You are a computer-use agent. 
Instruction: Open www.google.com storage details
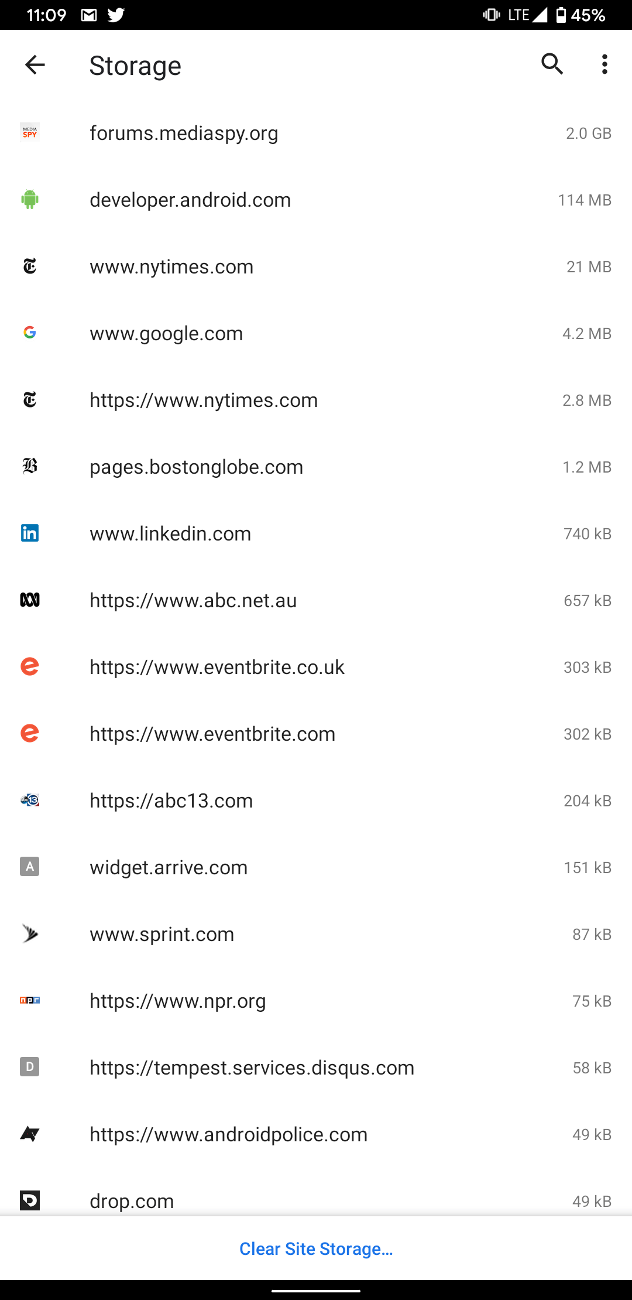coord(316,333)
